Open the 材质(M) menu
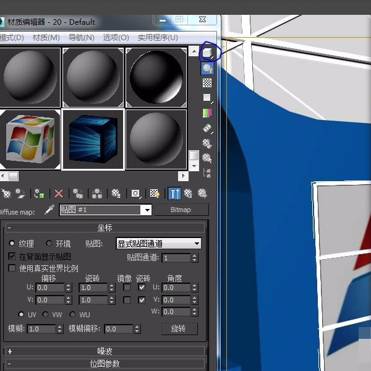 pos(46,38)
